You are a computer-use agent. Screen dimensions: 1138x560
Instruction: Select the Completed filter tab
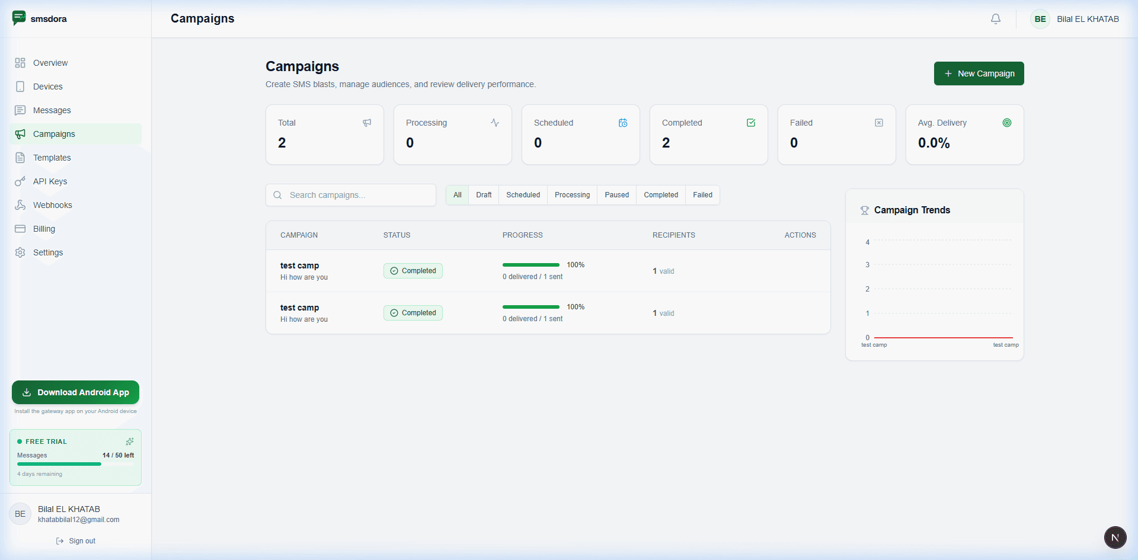660,195
